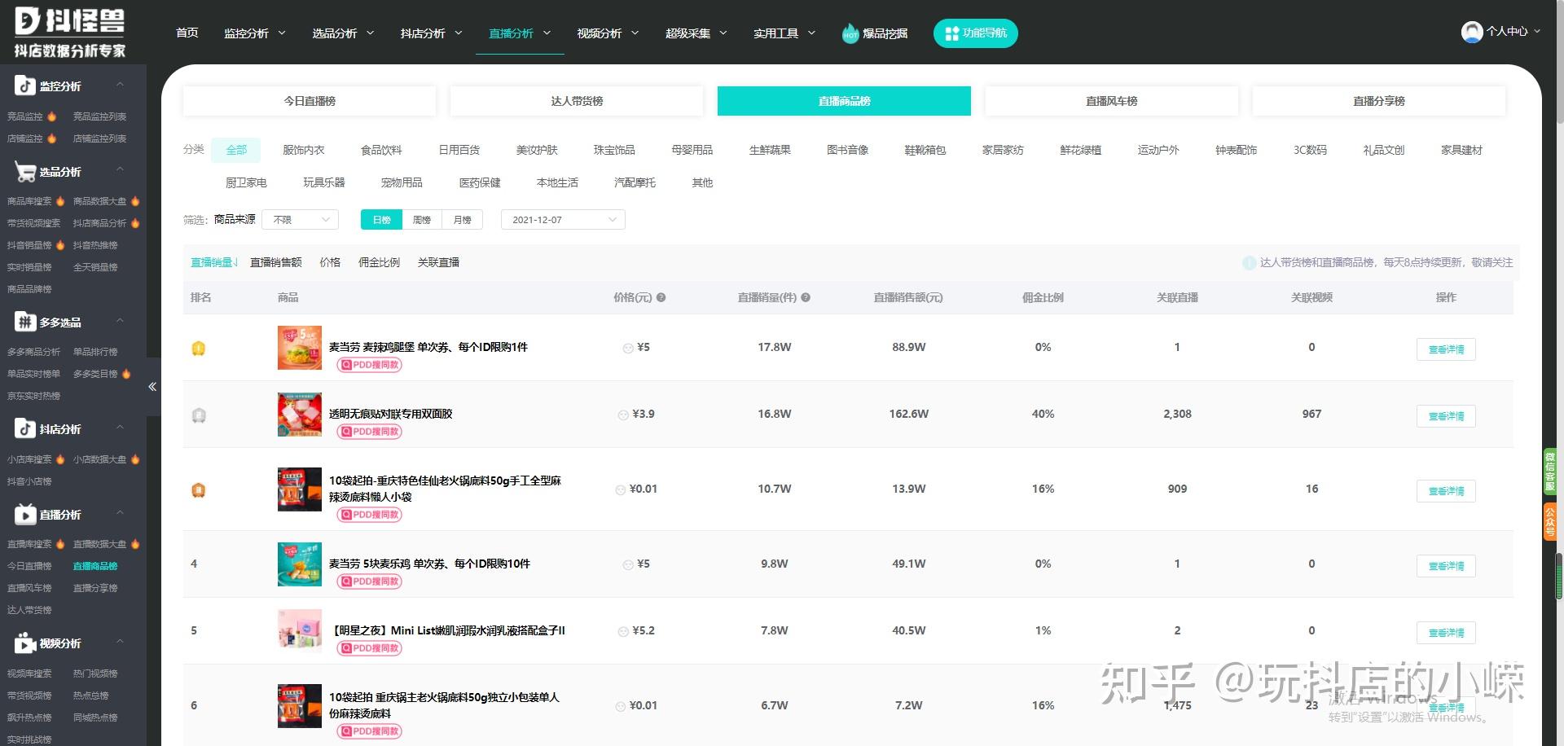Select the 食品饮料 category filter

pos(381,150)
